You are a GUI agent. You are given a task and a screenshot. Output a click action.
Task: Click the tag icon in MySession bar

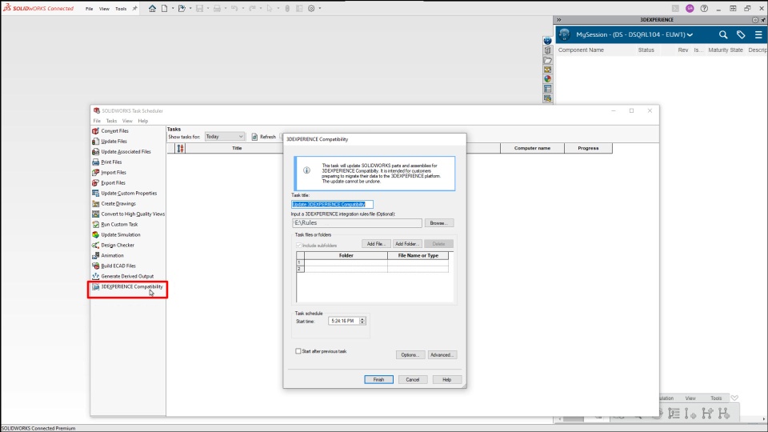click(x=741, y=34)
